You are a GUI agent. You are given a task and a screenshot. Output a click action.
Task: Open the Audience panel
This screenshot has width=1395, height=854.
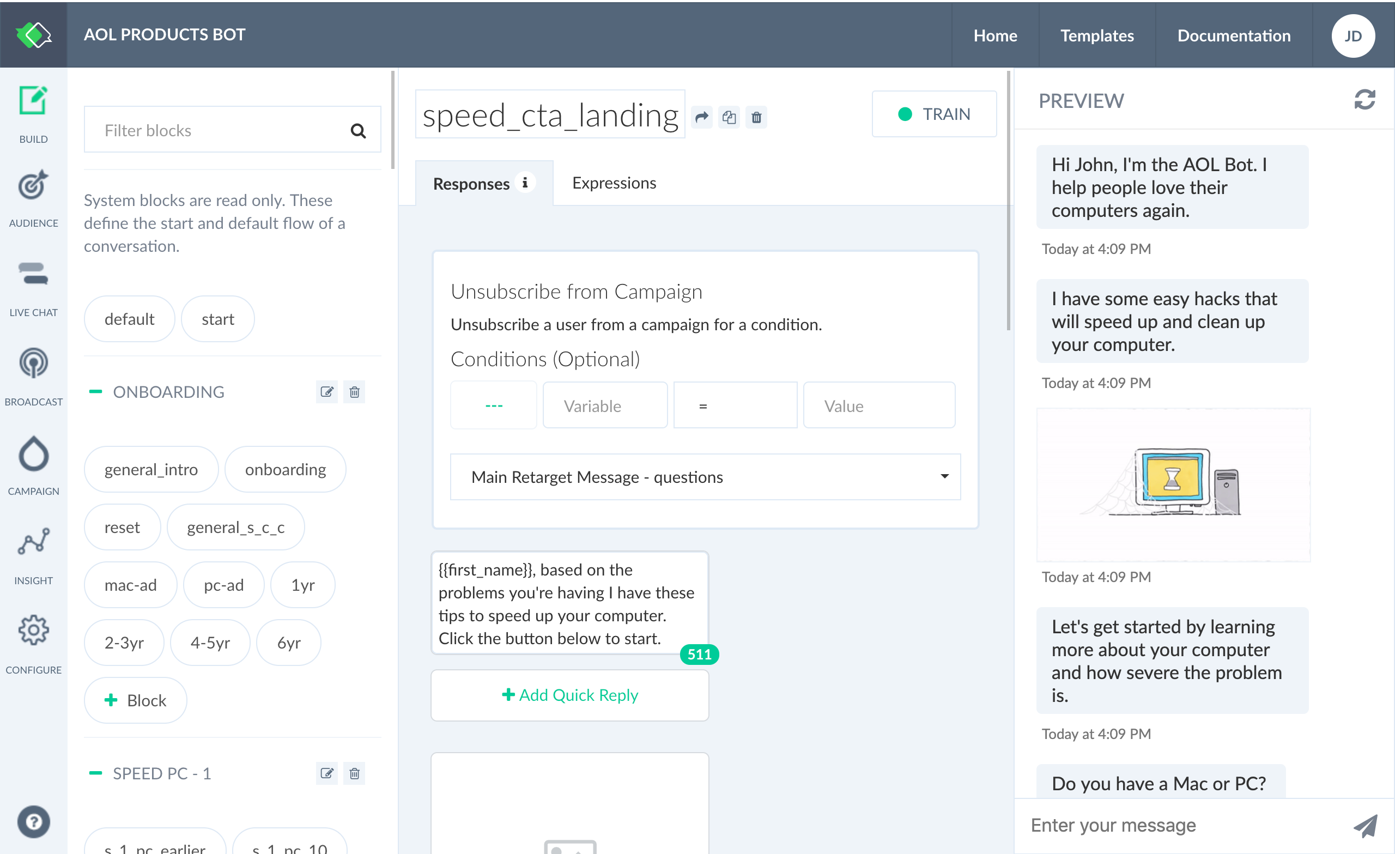click(x=33, y=198)
